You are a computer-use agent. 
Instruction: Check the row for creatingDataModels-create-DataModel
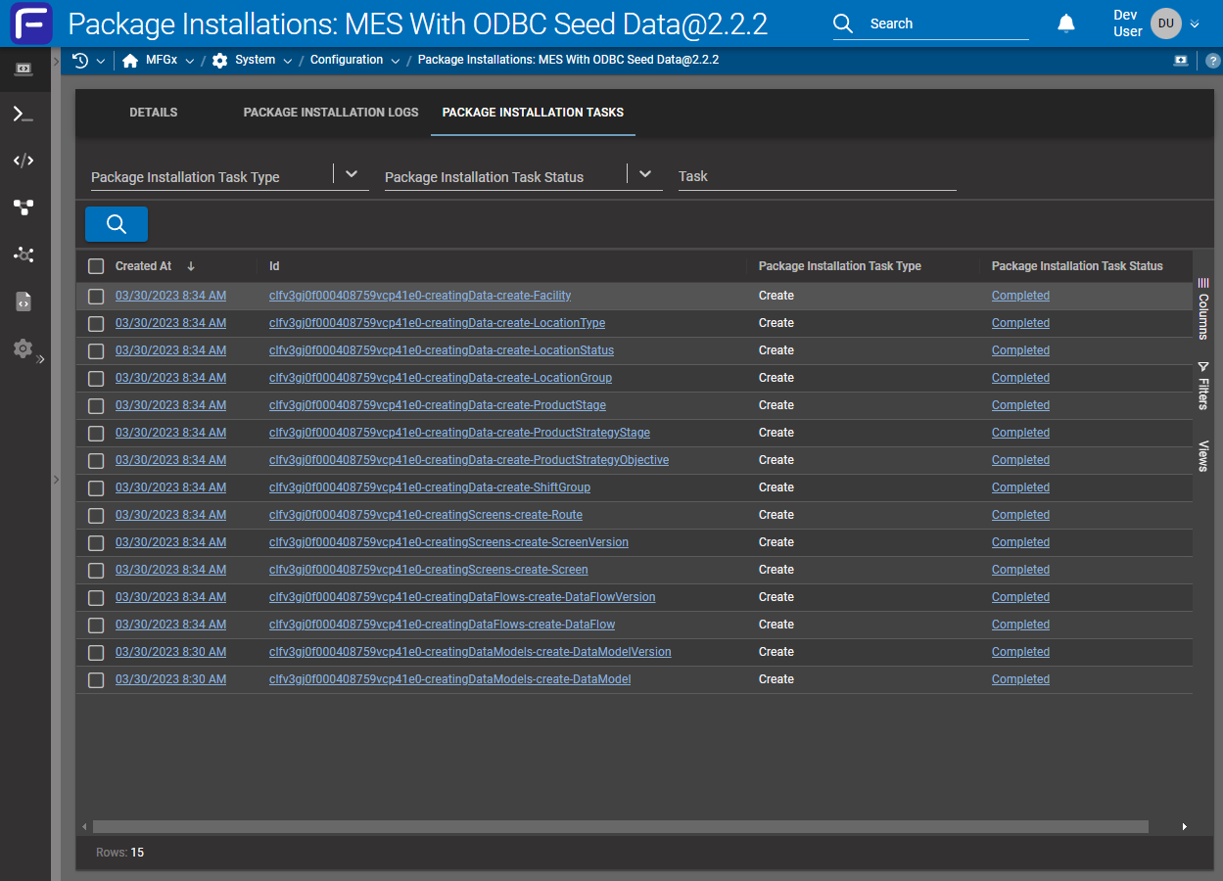click(x=96, y=679)
